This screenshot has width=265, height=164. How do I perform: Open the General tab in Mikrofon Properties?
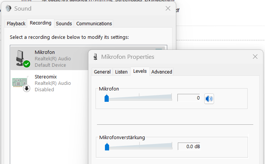click(x=102, y=72)
